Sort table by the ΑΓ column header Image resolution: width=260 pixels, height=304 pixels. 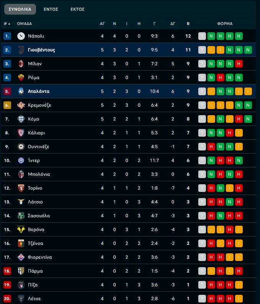pyautogui.click(x=102, y=24)
